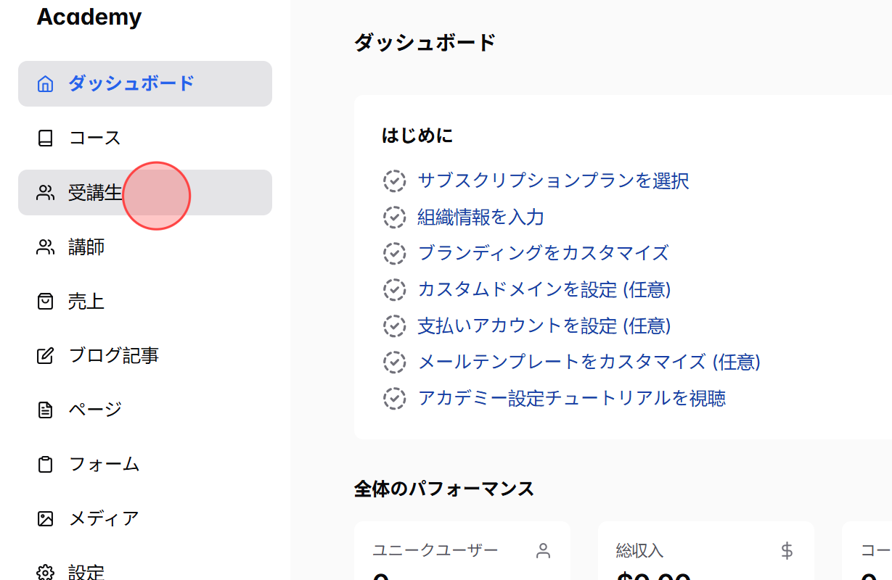
Task: Select the pencil icon for ブログ記事
Action: (45, 355)
